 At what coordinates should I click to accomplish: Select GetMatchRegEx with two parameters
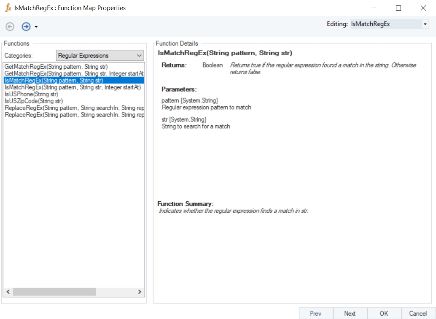pos(56,67)
